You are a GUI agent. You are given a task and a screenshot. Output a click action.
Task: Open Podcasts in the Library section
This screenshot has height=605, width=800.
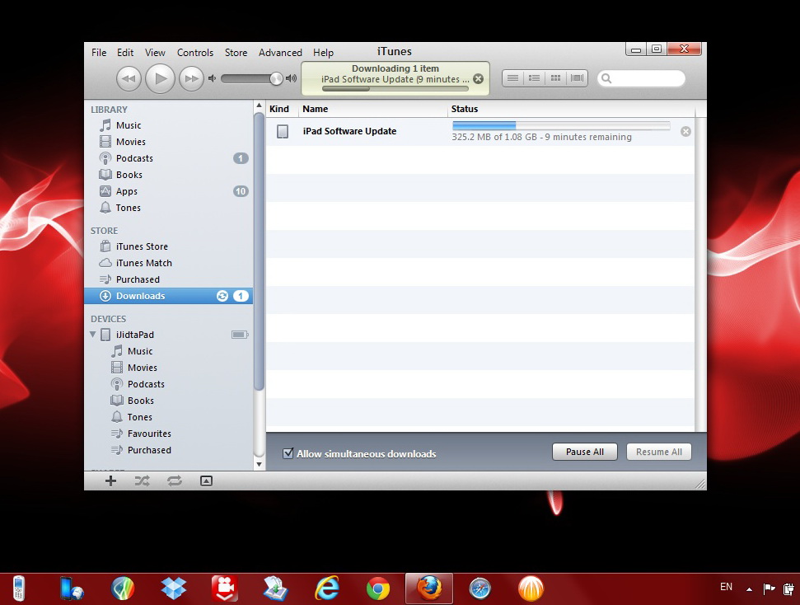pos(168,158)
